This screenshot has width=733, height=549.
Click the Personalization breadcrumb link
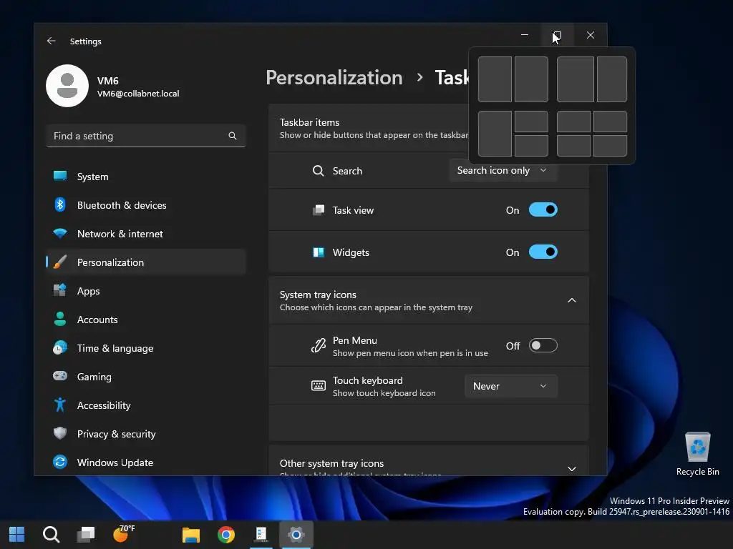[x=334, y=77]
